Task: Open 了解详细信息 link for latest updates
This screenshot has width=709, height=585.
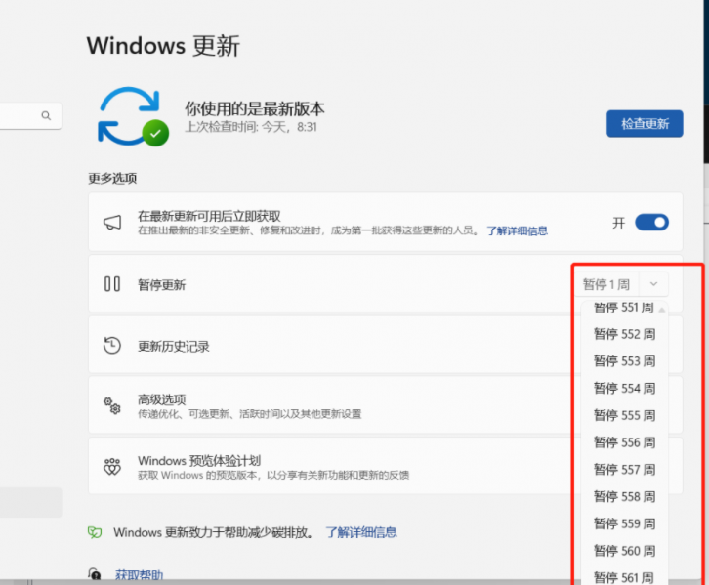Action: pyautogui.click(x=517, y=231)
